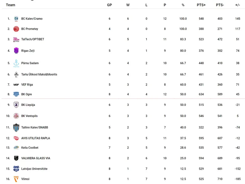Click the Keila Coolbet team name

point(30,147)
